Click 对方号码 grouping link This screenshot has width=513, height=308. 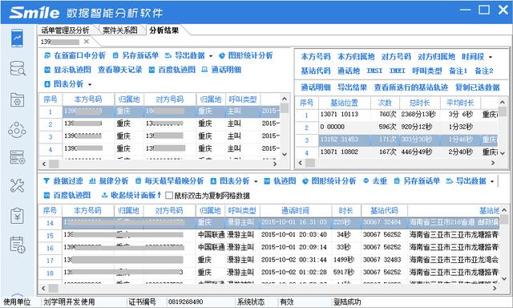[x=396, y=57]
